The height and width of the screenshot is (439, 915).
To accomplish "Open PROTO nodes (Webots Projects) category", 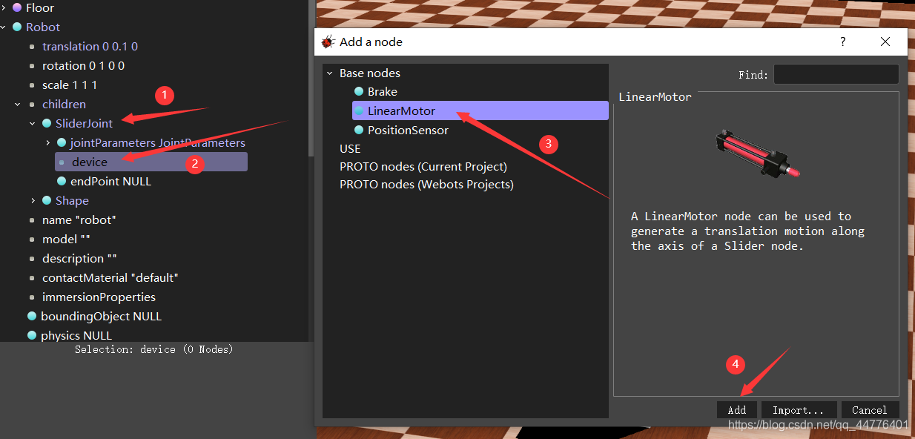I will point(426,184).
